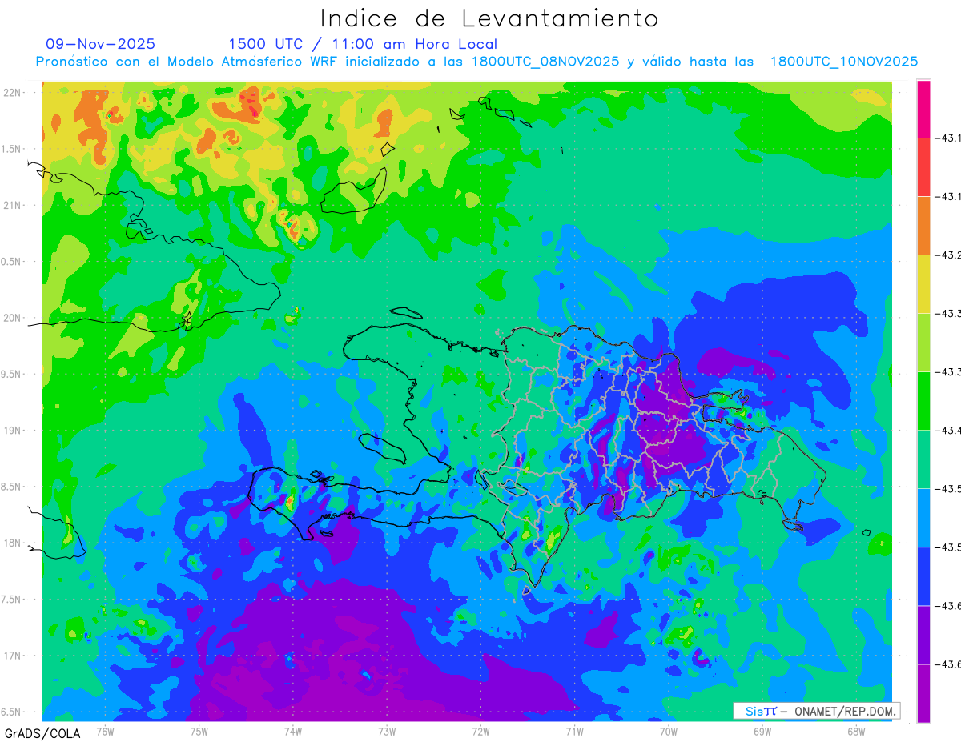The height and width of the screenshot is (742, 961).
Task: Click the dark blue swatch on the color legend
Action: pyautogui.click(x=923, y=576)
